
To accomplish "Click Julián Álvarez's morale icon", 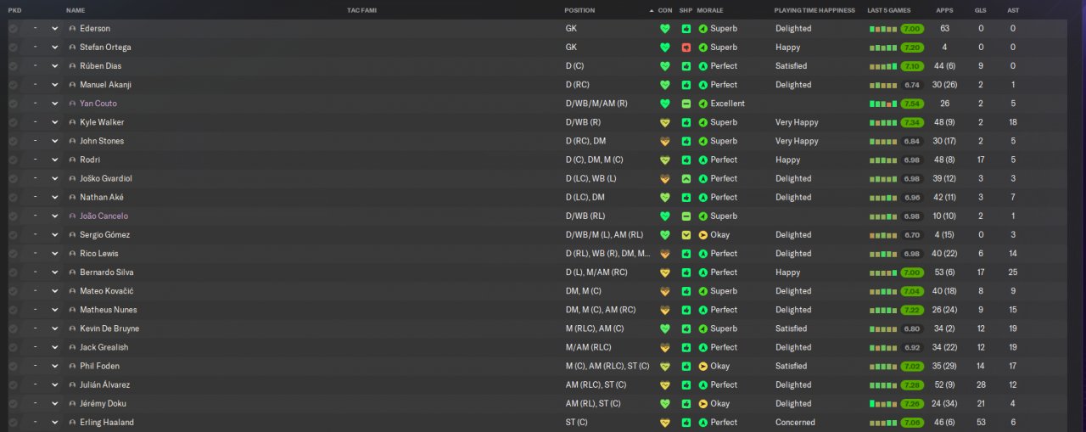I will (703, 384).
